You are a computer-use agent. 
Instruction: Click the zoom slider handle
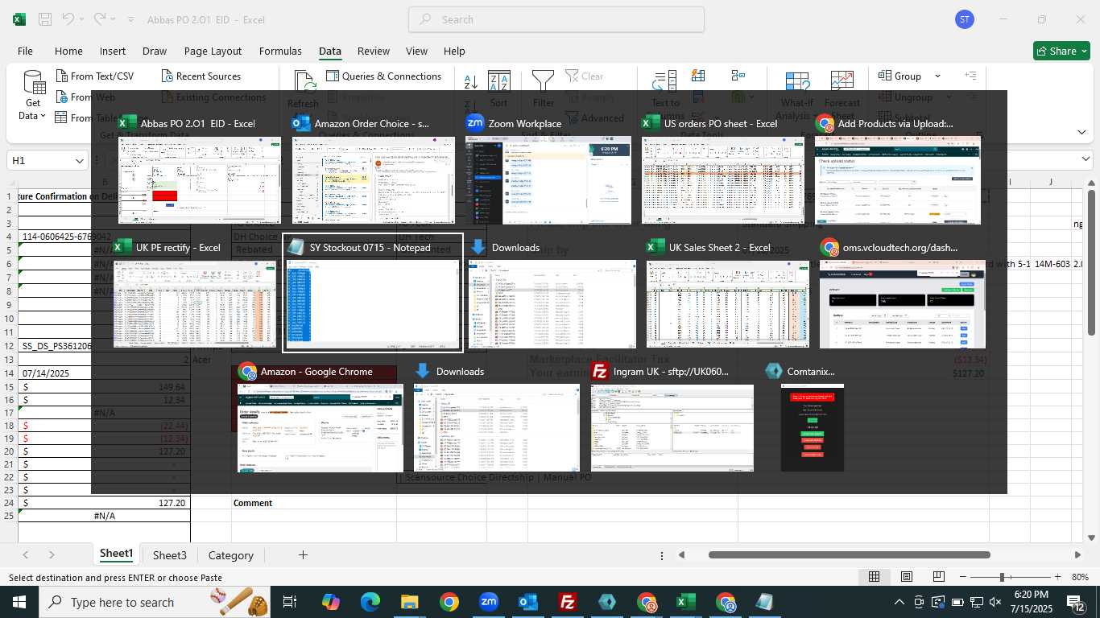pyautogui.click(x=1002, y=577)
